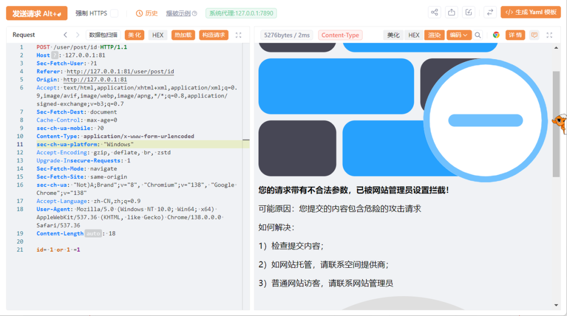This screenshot has width=567, height=316.
Task: Click the 5276bytes / 2ms response info
Action: point(287,35)
